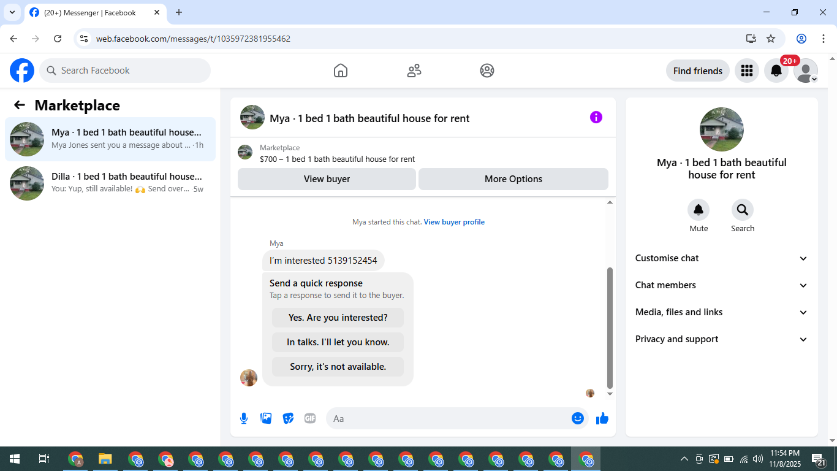
Task: Click the browser address bar URL
Action: pos(193,39)
